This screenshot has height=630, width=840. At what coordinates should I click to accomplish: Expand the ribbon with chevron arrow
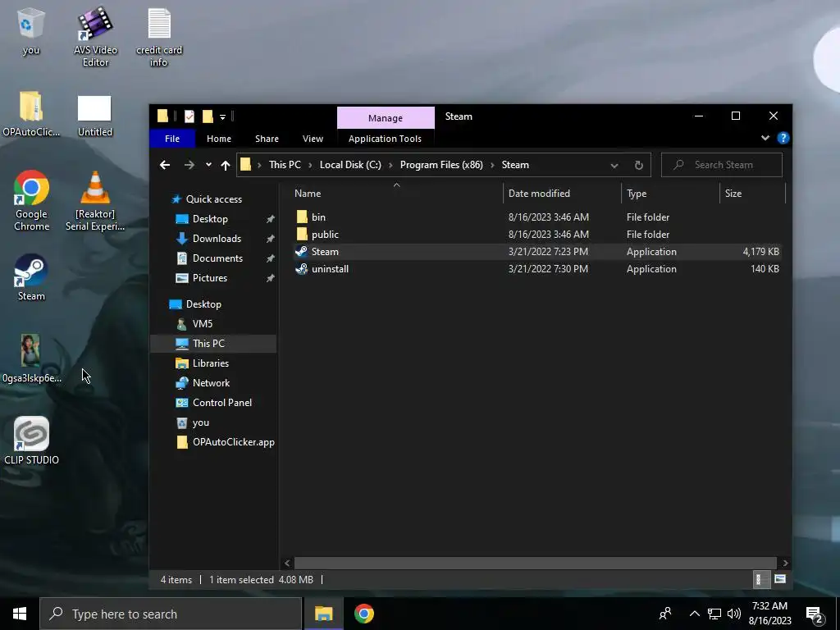click(x=765, y=138)
